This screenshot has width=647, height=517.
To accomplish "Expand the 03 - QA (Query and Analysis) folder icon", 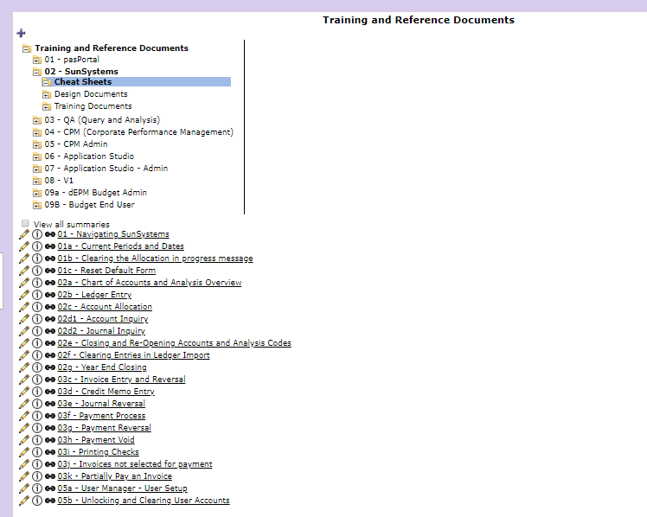I will point(36,120).
